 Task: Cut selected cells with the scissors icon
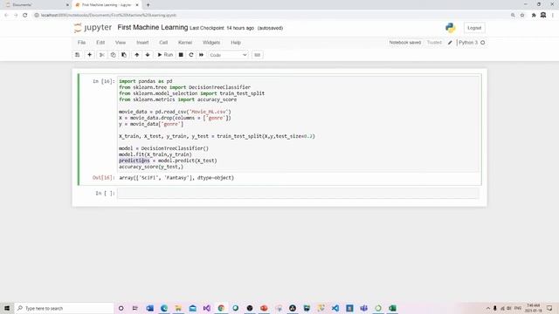[x=102, y=55]
